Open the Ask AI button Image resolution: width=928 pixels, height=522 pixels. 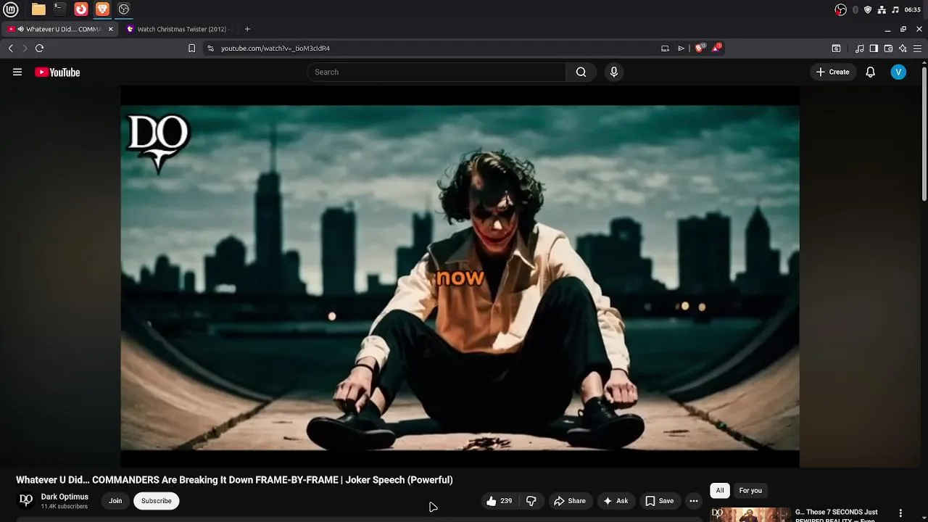tap(616, 501)
